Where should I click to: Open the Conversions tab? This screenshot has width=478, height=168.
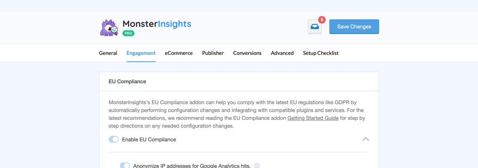[247, 53]
